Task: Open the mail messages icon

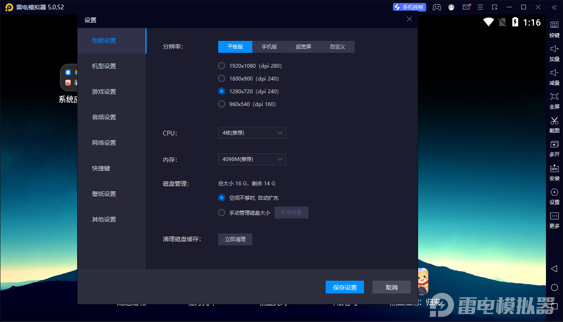Action: point(466,7)
